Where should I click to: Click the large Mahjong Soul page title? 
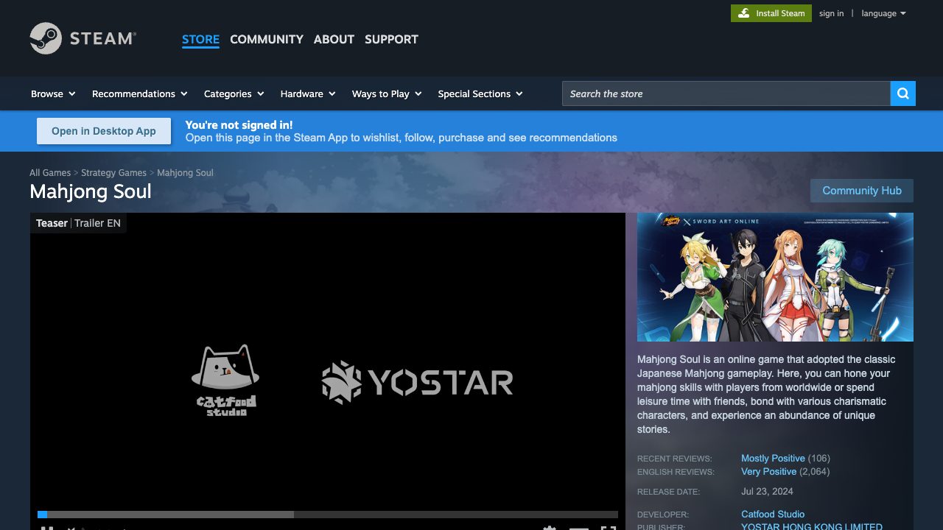pyautogui.click(x=91, y=191)
